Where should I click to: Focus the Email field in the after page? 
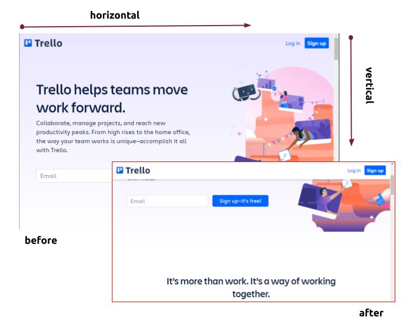point(167,201)
